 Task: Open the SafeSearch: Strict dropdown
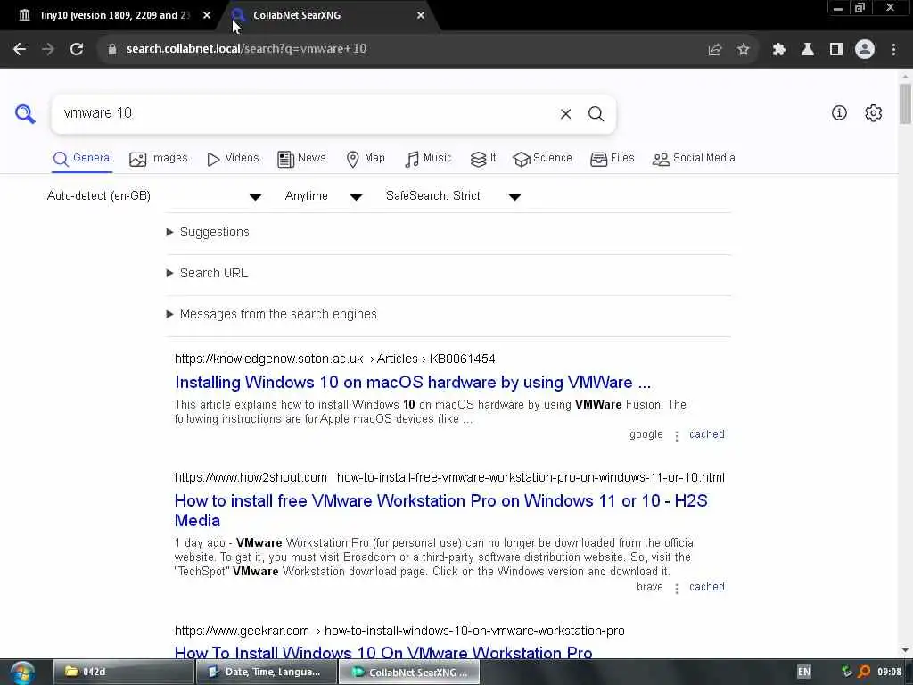pyautogui.click(x=452, y=196)
